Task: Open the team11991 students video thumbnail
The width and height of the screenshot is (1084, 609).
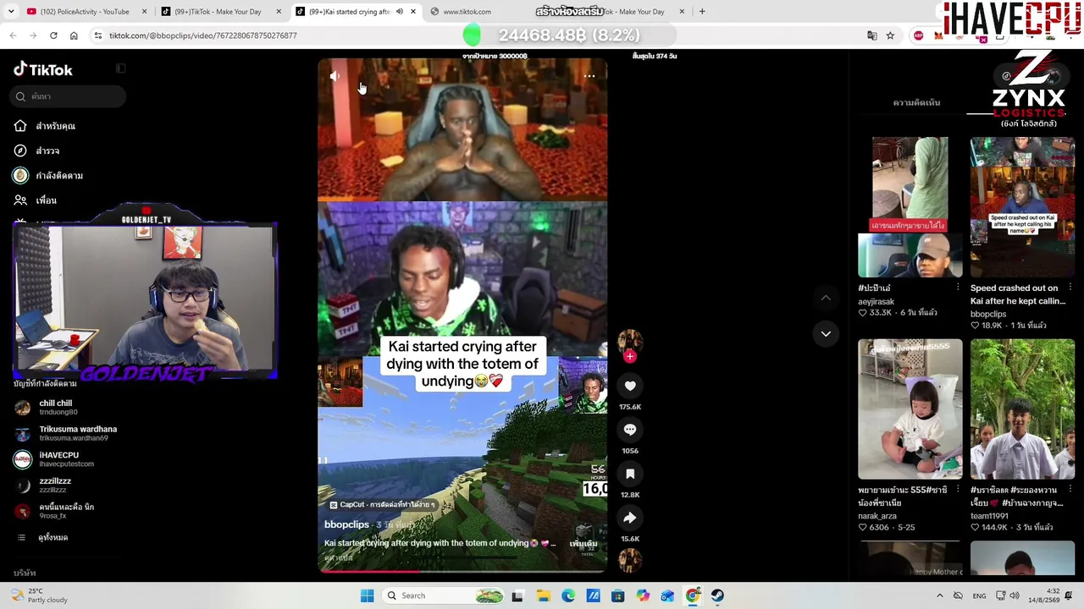Action: pos(1022,409)
